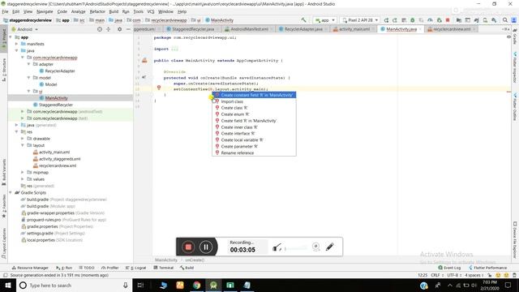The image size is (519, 292).
Task: Click the scroll-from-source target icon
Action: click(x=100, y=29)
